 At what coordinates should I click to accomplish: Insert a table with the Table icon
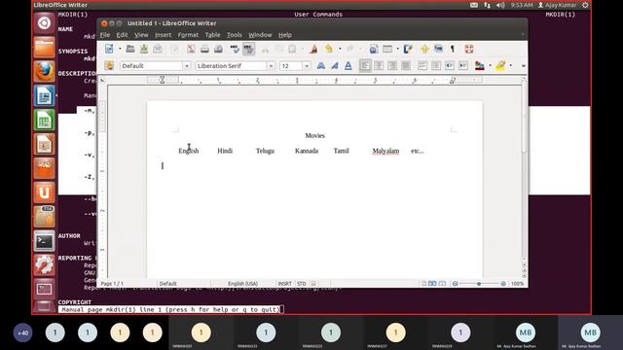387,49
